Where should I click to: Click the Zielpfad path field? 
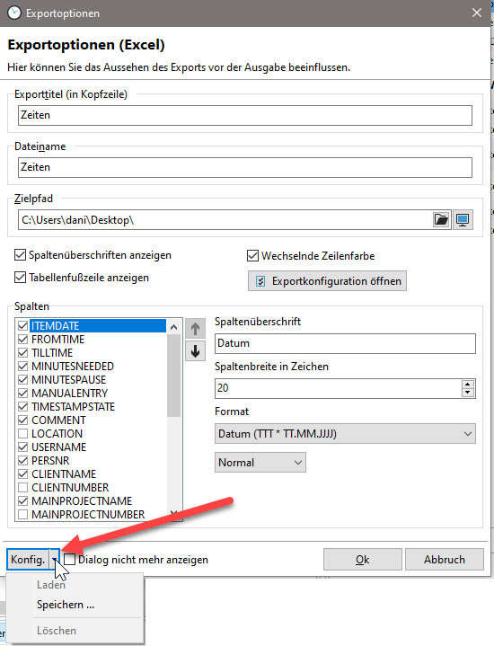click(x=225, y=220)
